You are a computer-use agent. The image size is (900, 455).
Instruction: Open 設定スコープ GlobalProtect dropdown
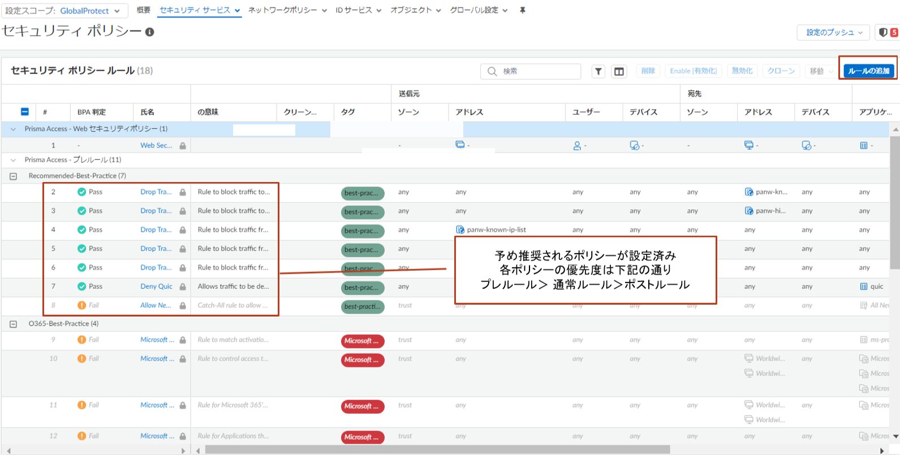coord(64,11)
